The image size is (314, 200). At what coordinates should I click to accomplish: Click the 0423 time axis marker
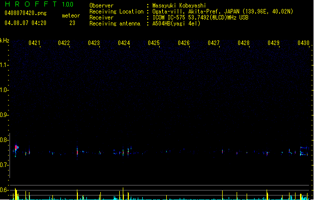point(94,43)
